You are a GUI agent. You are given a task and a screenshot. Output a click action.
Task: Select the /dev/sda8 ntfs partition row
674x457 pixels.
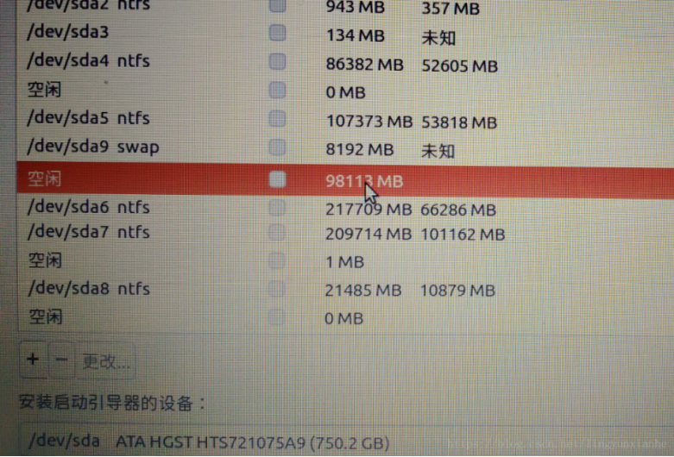345,289
